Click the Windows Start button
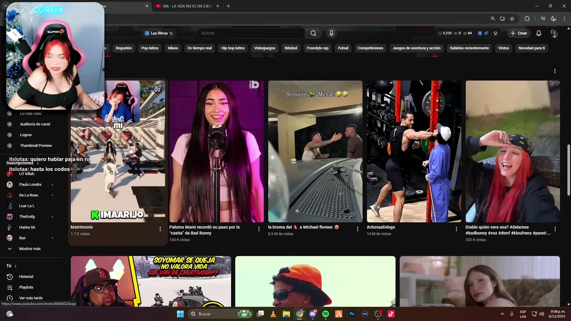 180,314
